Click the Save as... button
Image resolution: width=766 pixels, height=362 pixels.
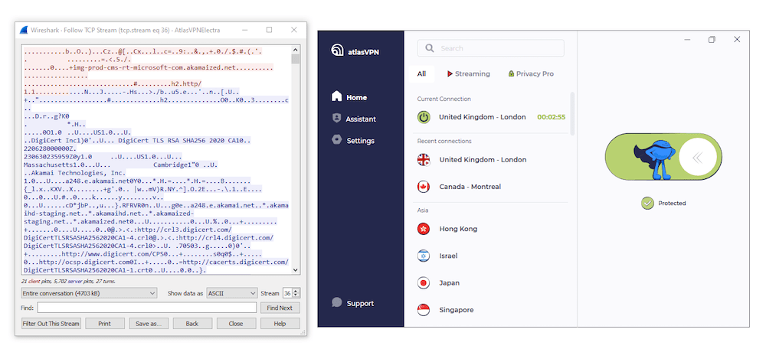pos(149,324)
